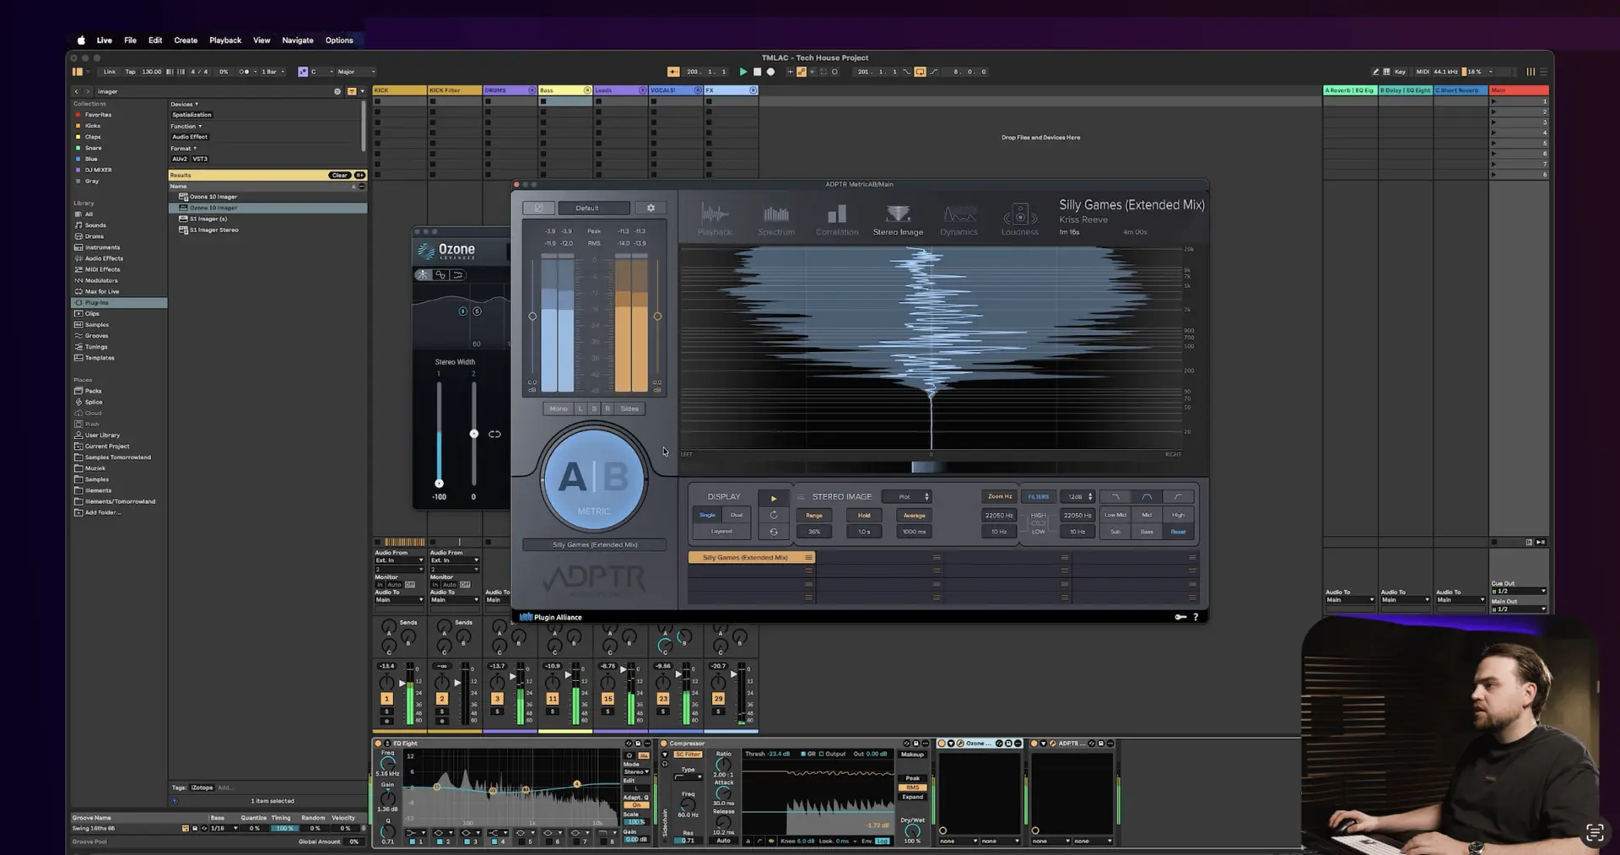Open the Apple menu
Screen dimensions: 1620x855
(81, 41)
